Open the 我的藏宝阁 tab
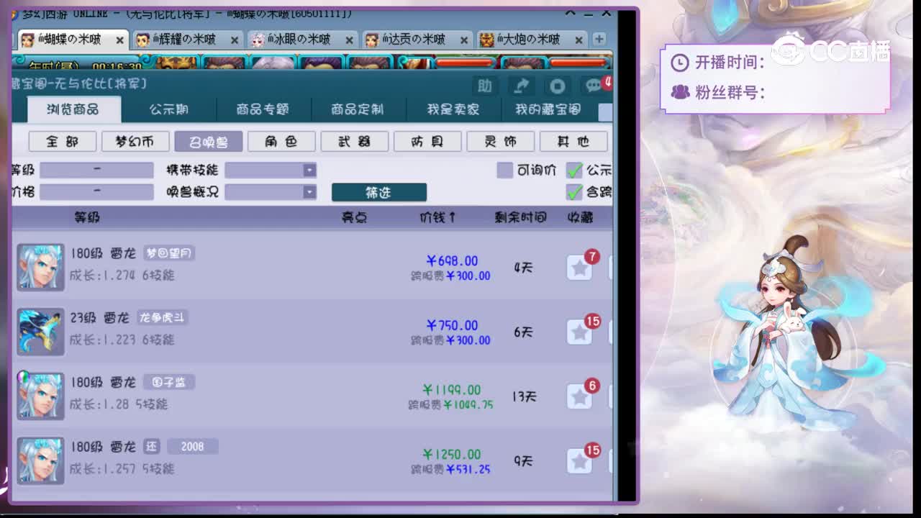Image resolution: width=921 pixels, height=518 pixels. tap(548, 109)
